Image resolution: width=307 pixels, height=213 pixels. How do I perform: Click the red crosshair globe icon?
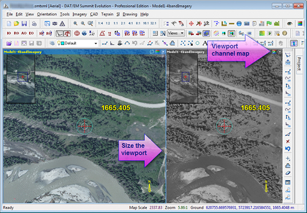(77, 33)
